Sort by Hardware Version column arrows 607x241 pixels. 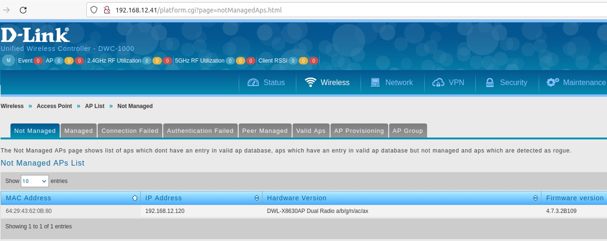535,198
